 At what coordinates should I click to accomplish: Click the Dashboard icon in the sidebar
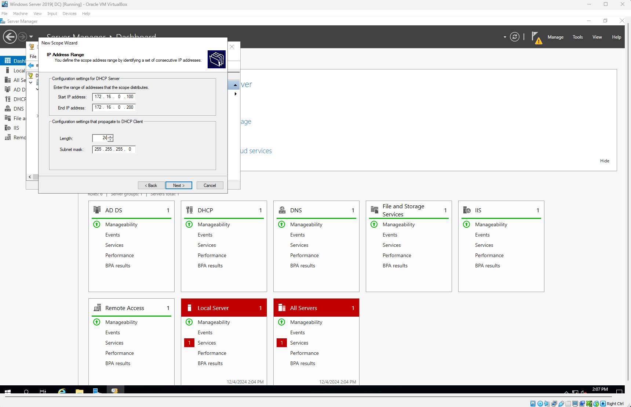click(8, 61)
